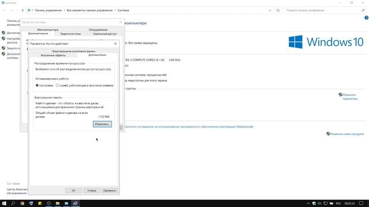Open address bar history dropdown
This screenshot has height=207, width=369.
tap(270, 10)
